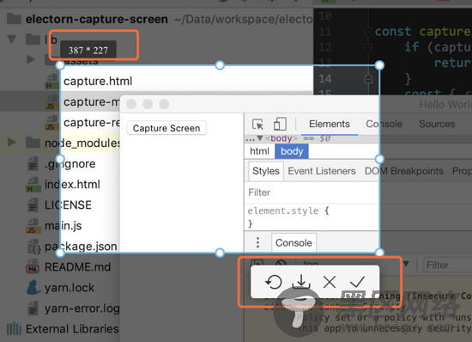Confirm capture with the checkmark icon
The width and height of the screenshot is (472, 342).
[x=357, y=282]
